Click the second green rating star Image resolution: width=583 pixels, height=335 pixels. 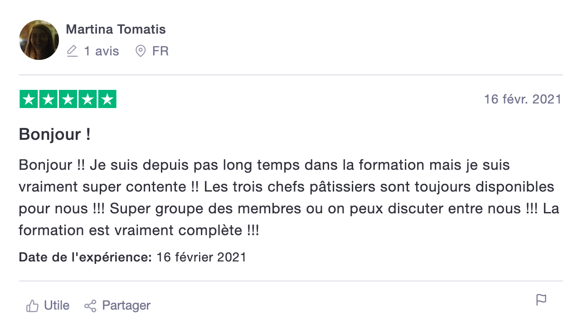pyautogui.click(x=48, y=99)
